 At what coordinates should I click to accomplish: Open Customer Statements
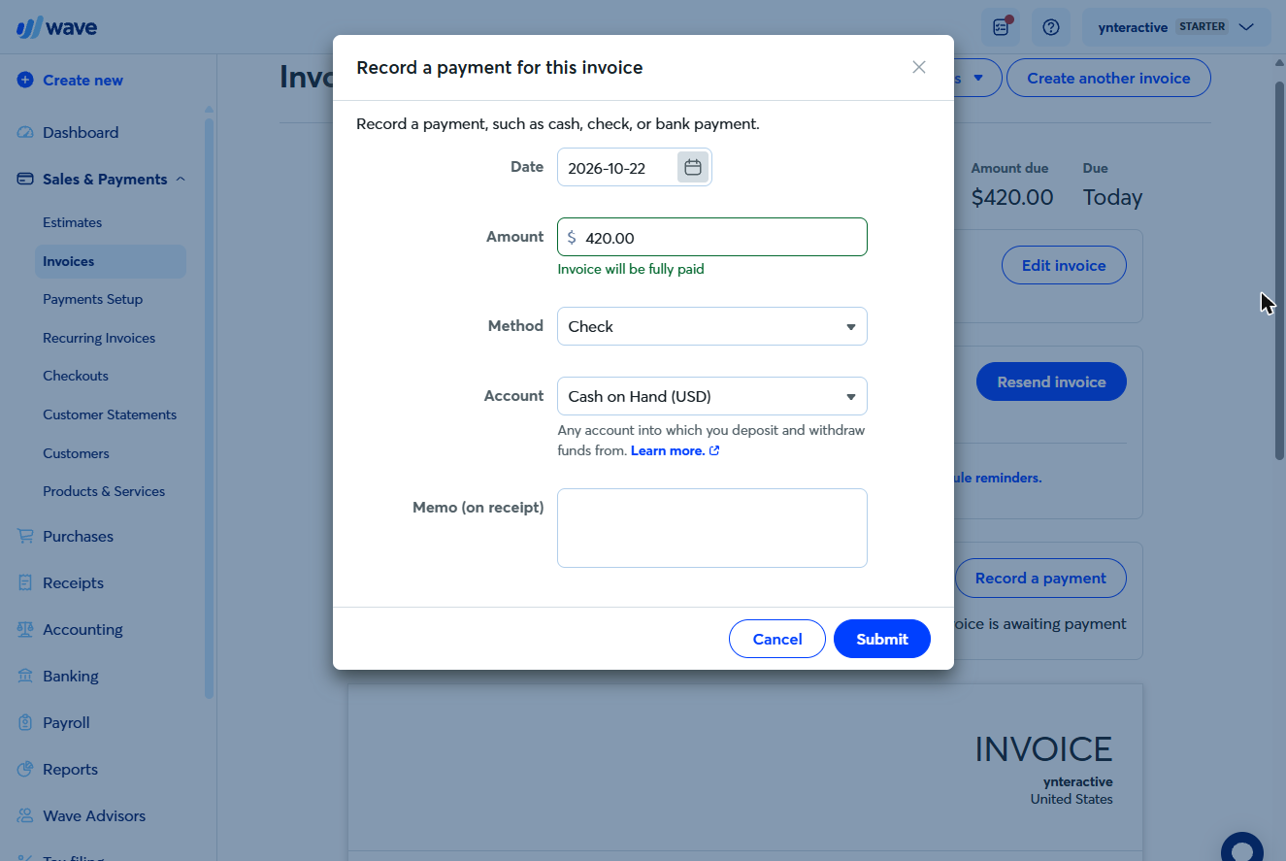pos(110,414)
